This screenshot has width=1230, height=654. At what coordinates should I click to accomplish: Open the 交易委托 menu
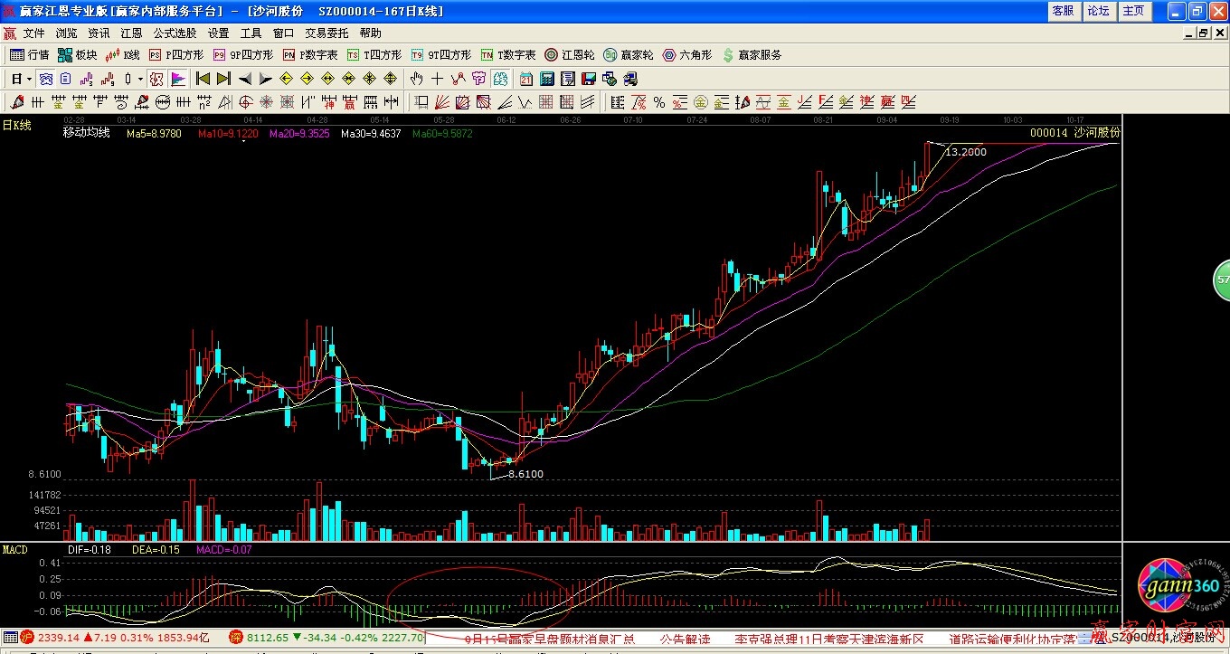pos(326,33)
